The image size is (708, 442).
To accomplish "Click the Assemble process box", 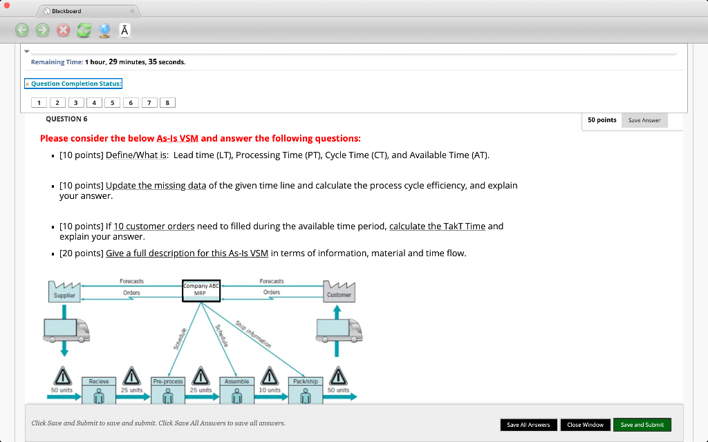I will coord(236,390).
